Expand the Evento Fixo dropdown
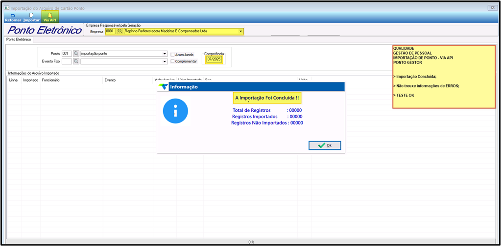 click(x=165, y=61)
